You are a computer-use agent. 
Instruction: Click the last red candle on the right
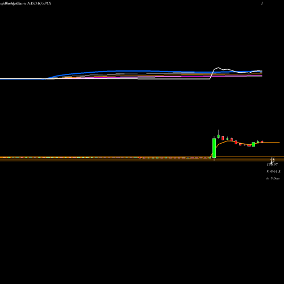click(262, 141)
